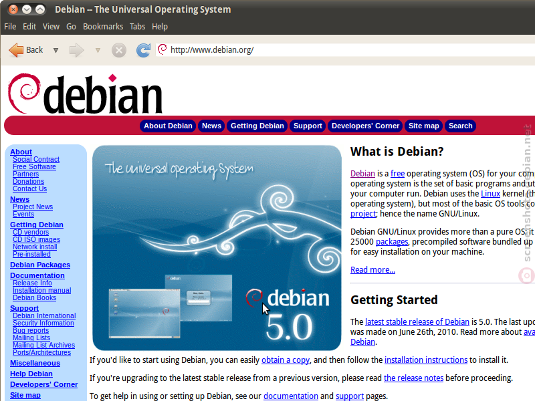The height and width of the screenshot is (401, 535).
Task: Open the Bookmarks menu
Action: [103, 27]
